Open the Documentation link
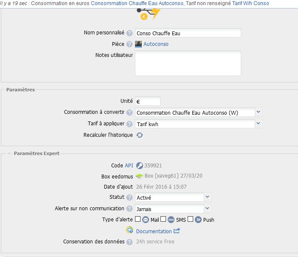 point(154,232)
